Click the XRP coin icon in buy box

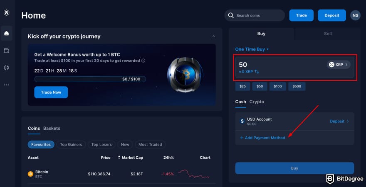[x=331, y=64]
